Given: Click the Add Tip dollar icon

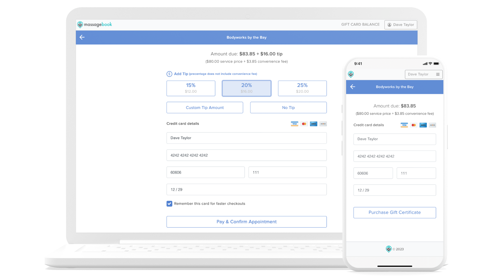Looking at the screenshot, I should pos(169,74).
